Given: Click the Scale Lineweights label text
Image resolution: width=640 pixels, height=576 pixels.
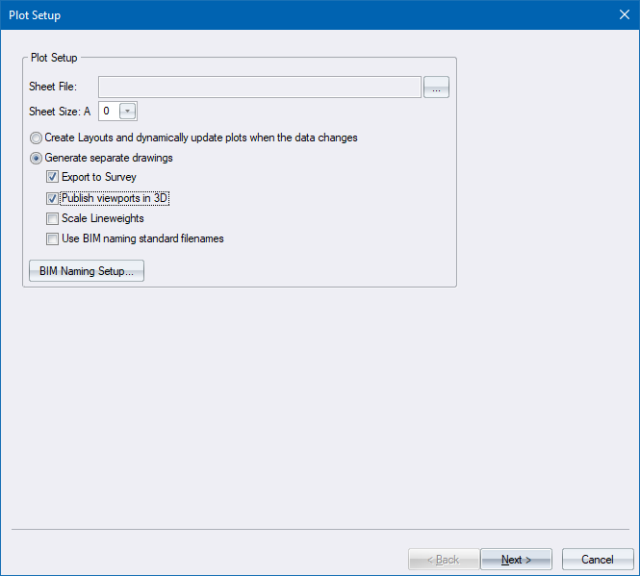Looking at the screenshot, I should pos(102,218).
